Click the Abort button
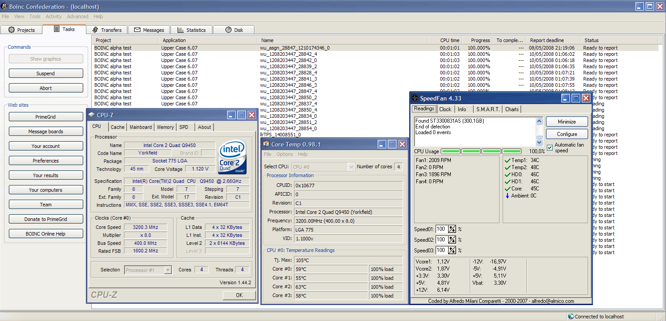Image resolution: width=666 pixels, height=321 pixels. tap(46, 88)
